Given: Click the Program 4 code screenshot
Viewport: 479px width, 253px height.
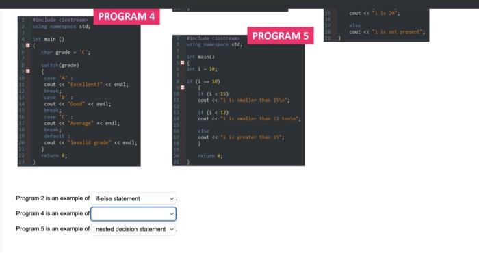Looking at the screenshot, I should 79,91.
